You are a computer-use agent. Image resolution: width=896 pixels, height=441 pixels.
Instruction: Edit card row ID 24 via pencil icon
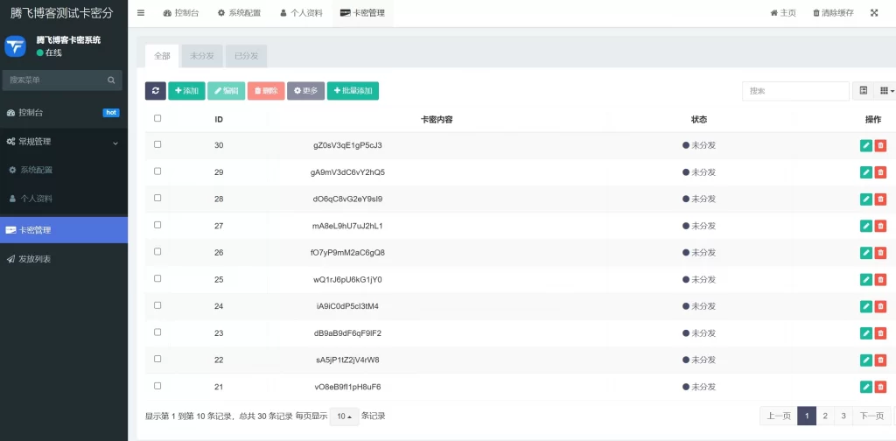(x=866, y=307)
